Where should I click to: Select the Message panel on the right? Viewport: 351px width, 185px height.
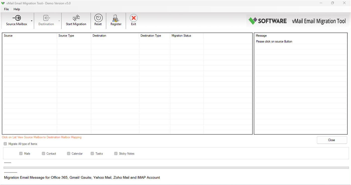coord(300,83)
